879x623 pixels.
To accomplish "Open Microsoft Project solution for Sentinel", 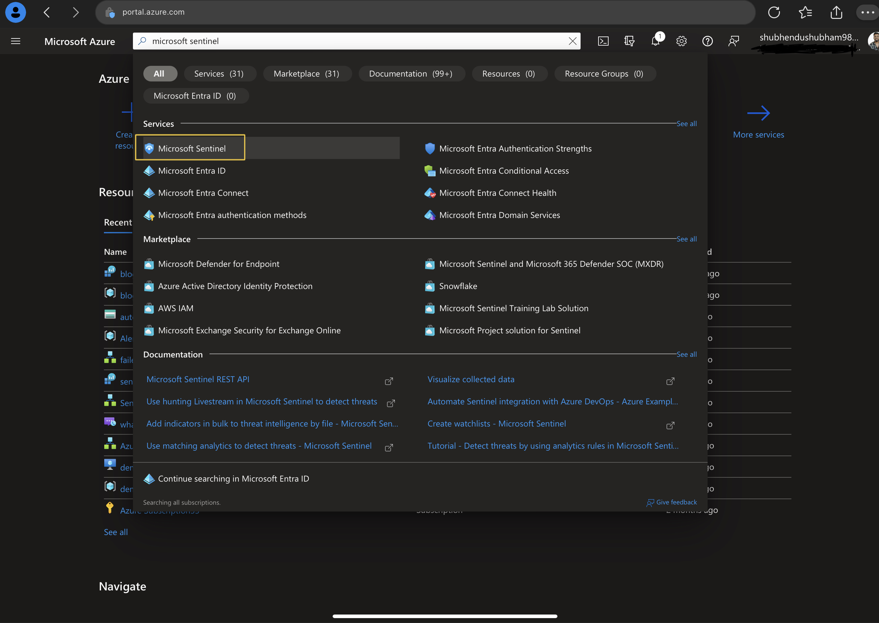I will click(502, 331).
